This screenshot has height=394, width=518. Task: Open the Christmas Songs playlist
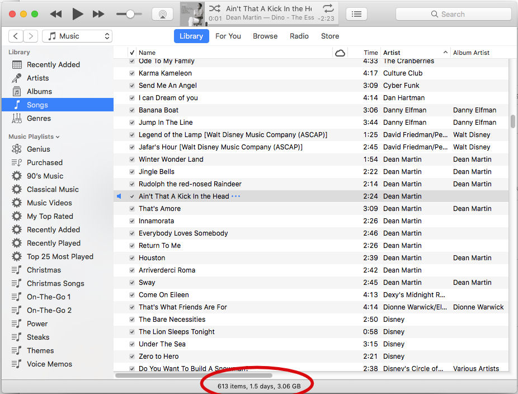pyautogui.click(x=58, y=284)
